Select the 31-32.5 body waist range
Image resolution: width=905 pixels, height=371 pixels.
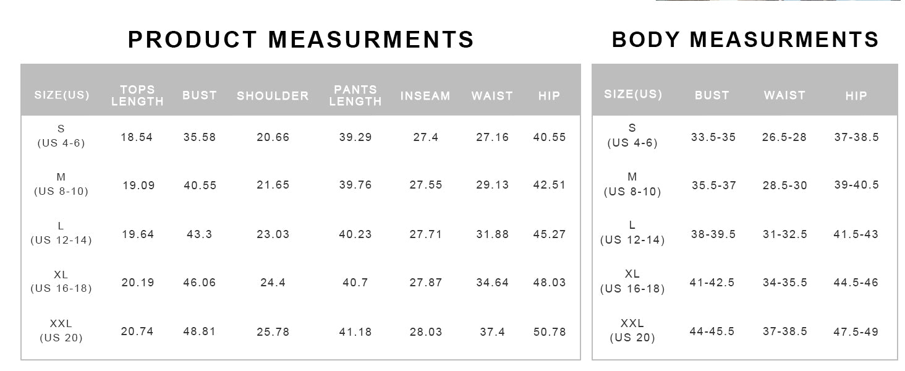[784, 234]
